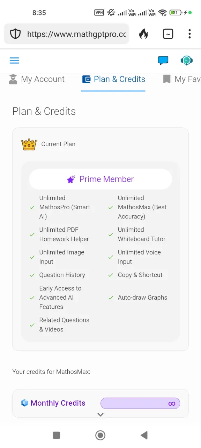201x448 pixels.
Task: Tap the Prime Member badge button
Action: 100,179
